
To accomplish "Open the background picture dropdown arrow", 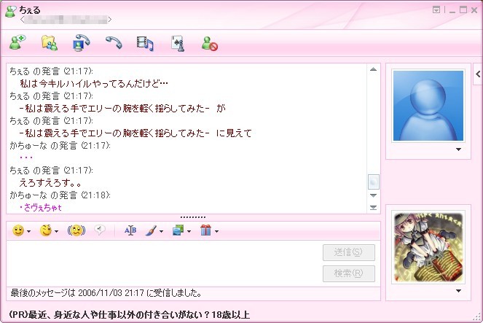I will [x=189, y=231].
